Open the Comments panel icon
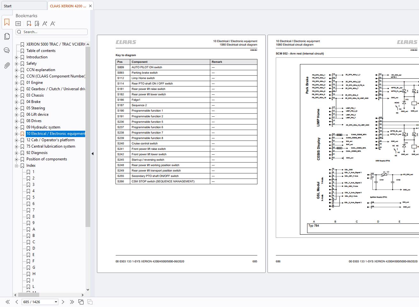419x307 pixels. pos(7,50)
